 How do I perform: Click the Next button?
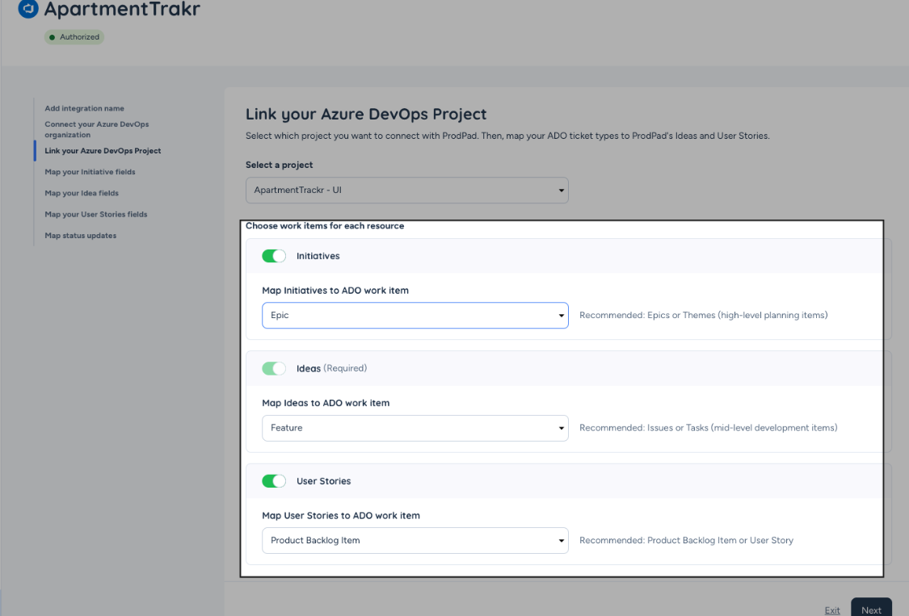[871, 609]
